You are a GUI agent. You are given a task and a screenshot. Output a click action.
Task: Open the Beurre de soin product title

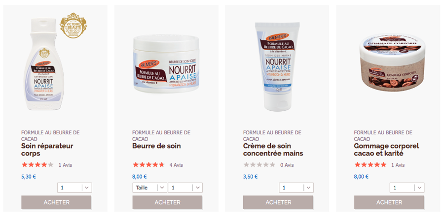pyautogui.click(x=156, y=146)
